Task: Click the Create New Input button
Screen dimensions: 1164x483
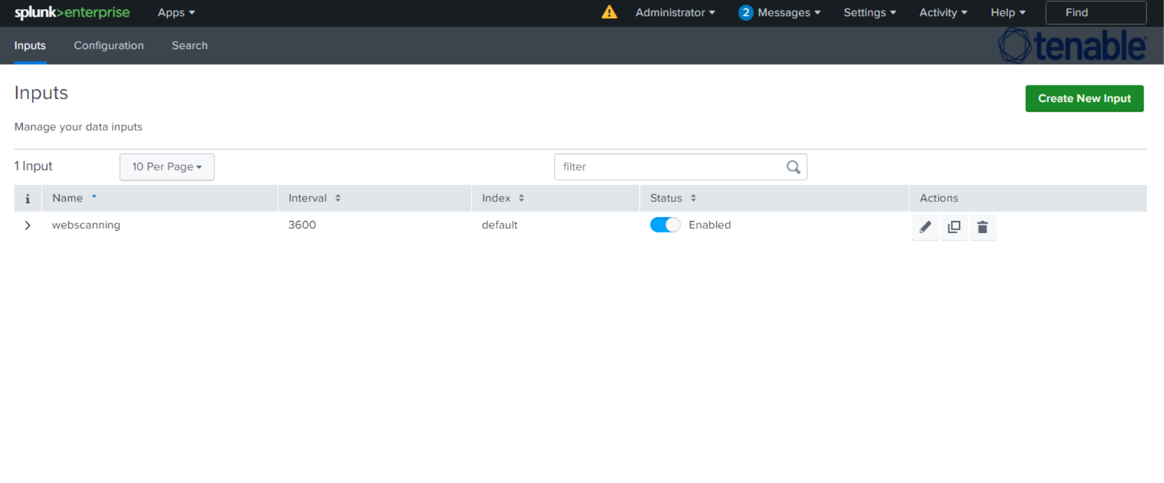Action: [1084, 98]
